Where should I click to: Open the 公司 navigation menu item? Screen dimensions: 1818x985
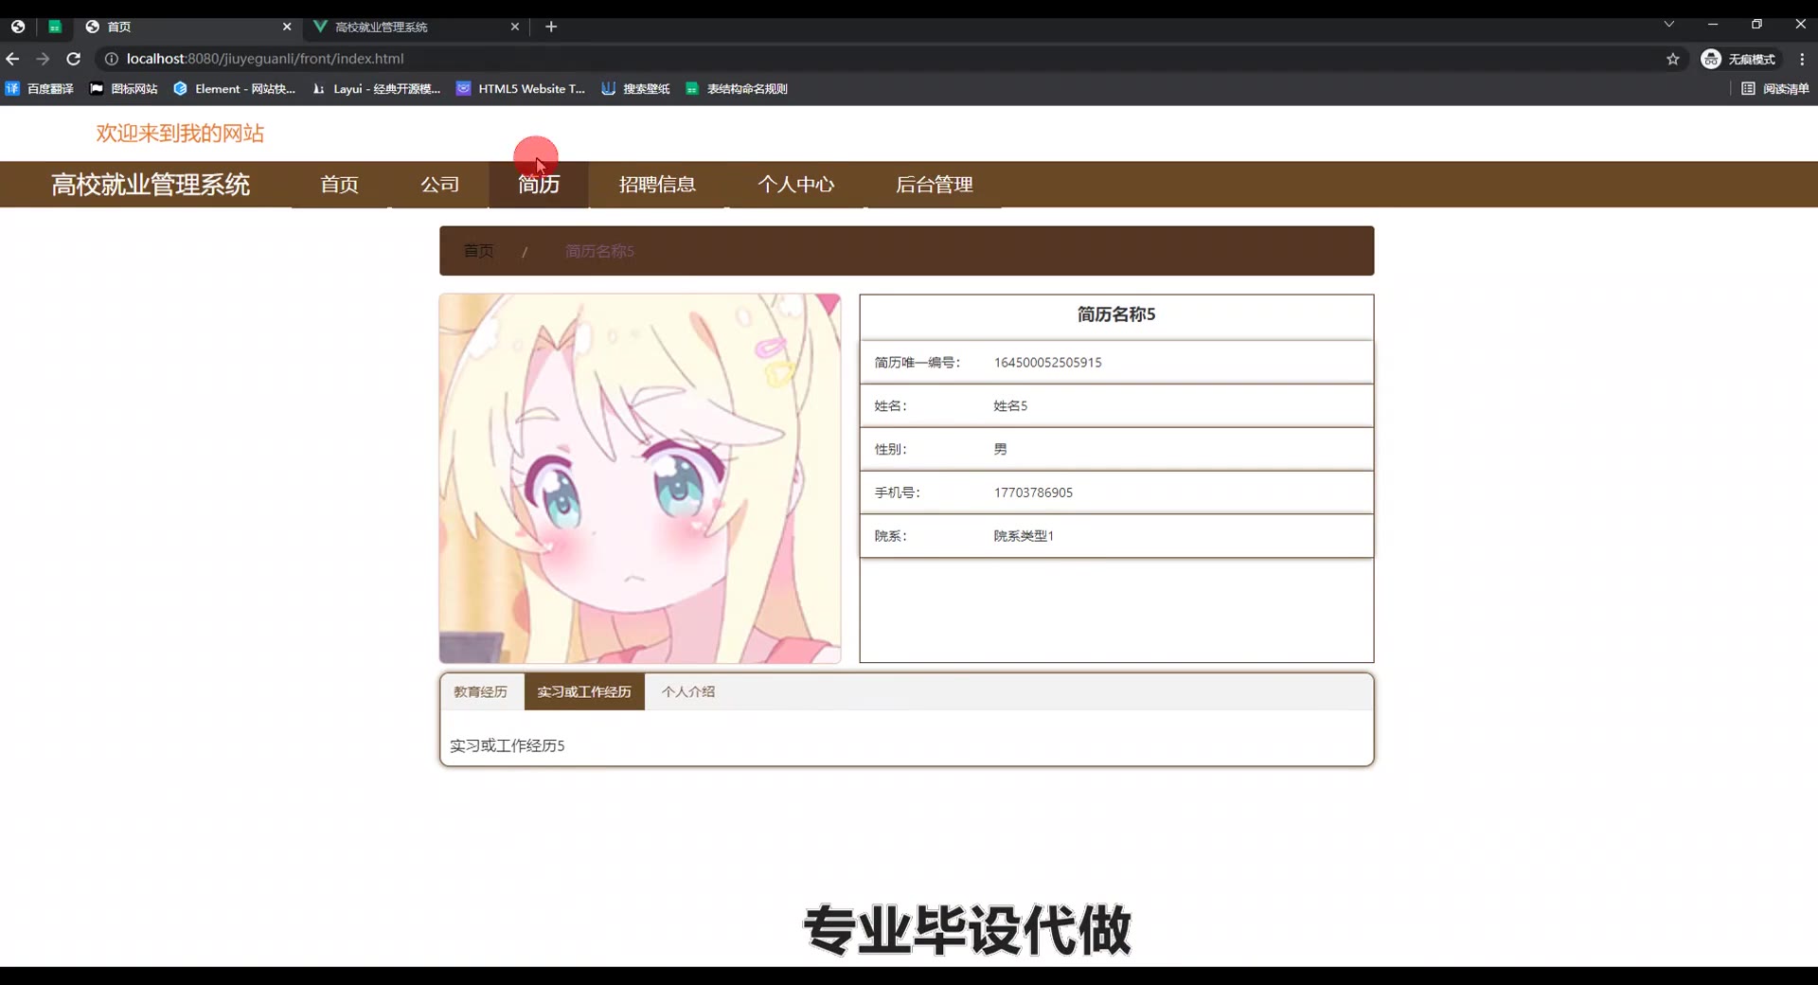(x=440, y=185)
